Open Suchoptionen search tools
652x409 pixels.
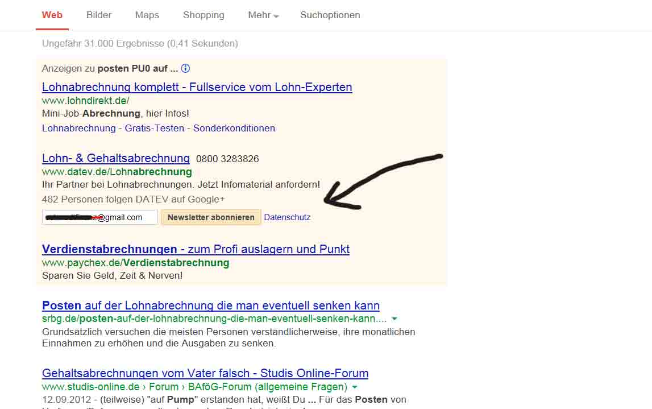330,15
